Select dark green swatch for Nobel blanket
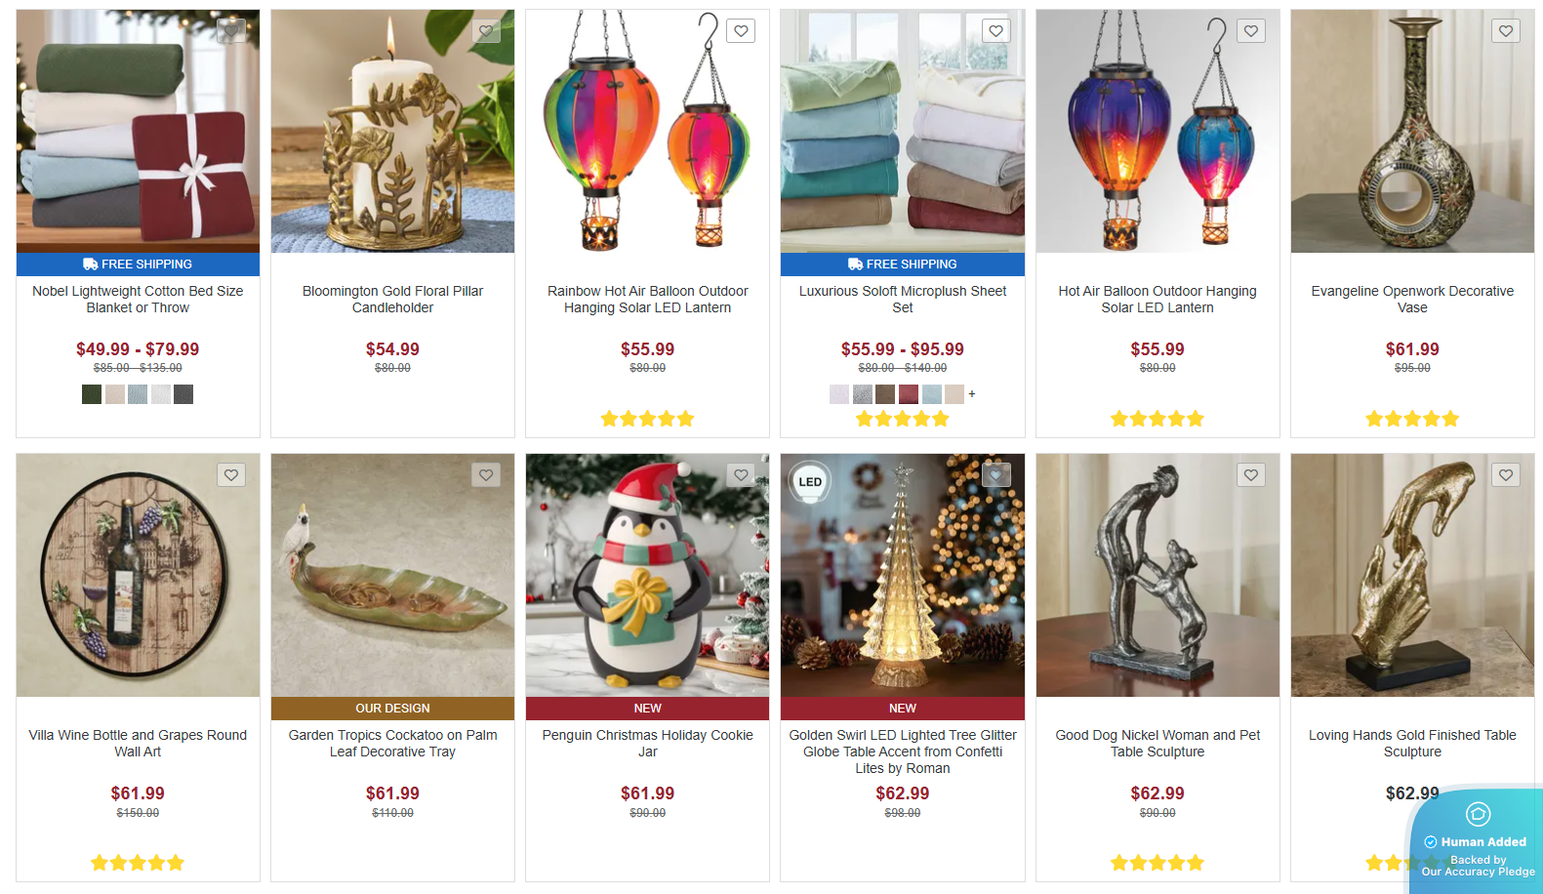1543x894 pixels. pos(92,394)
